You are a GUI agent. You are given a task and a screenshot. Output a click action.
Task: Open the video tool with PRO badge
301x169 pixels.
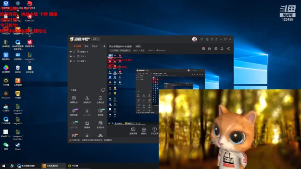[x=74, y=112]
